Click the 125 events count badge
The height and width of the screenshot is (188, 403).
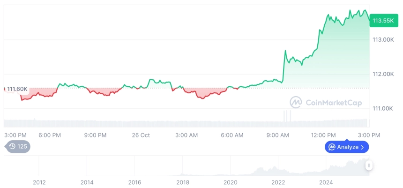tap(22, 147)
